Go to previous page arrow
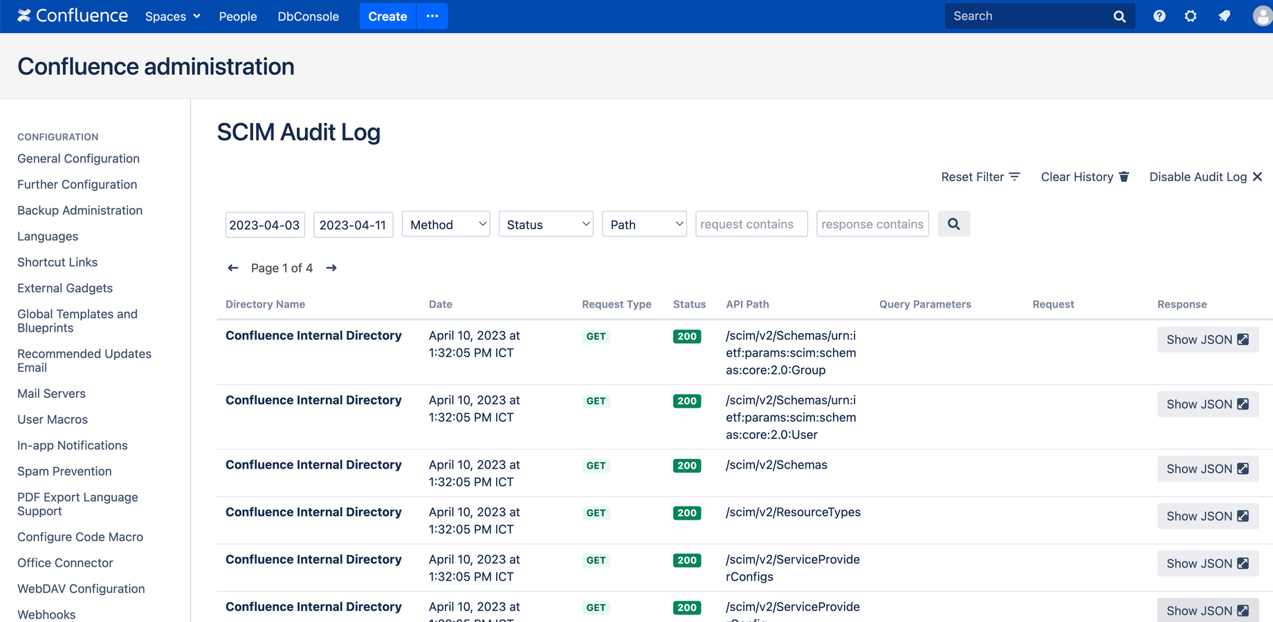This screenshot has width=1273, height=622. [233, 268]
